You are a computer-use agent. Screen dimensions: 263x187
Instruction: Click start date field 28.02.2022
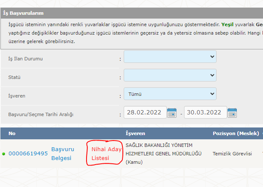[x=145, y=113]
